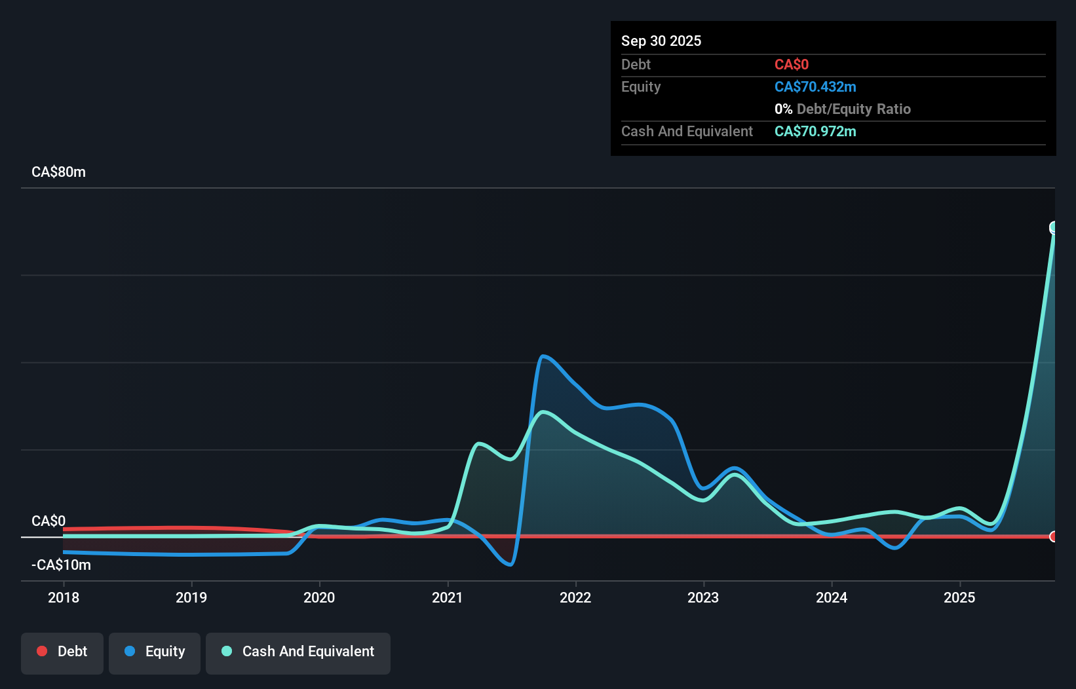This screenshot has height=689, width=1076.
Task: Select the 2021 year label
Action: [448, 597]
